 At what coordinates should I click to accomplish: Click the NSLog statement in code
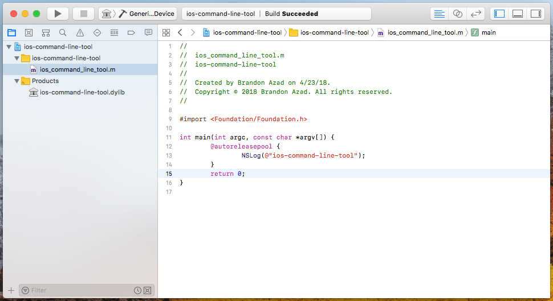click(x=303, y=155)
